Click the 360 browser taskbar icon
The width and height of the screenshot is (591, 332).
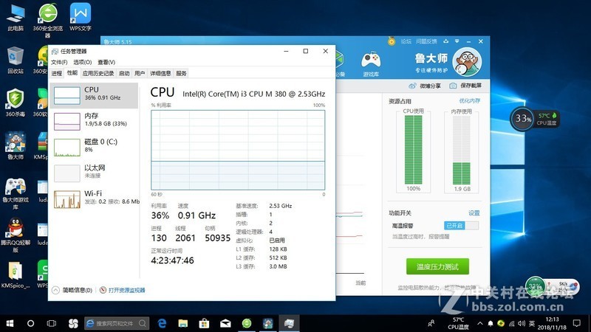click(247, 323)
